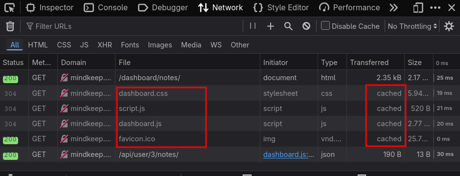
Task: Click insecure lock icon on favicon.ico row
Action: tap(64, 139)
